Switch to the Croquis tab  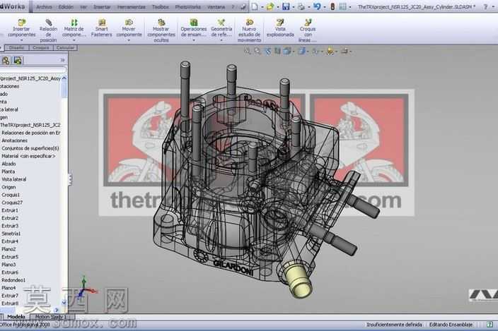point(41,48)
